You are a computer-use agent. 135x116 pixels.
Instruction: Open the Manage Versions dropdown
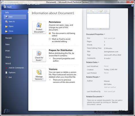coord(39,75)
